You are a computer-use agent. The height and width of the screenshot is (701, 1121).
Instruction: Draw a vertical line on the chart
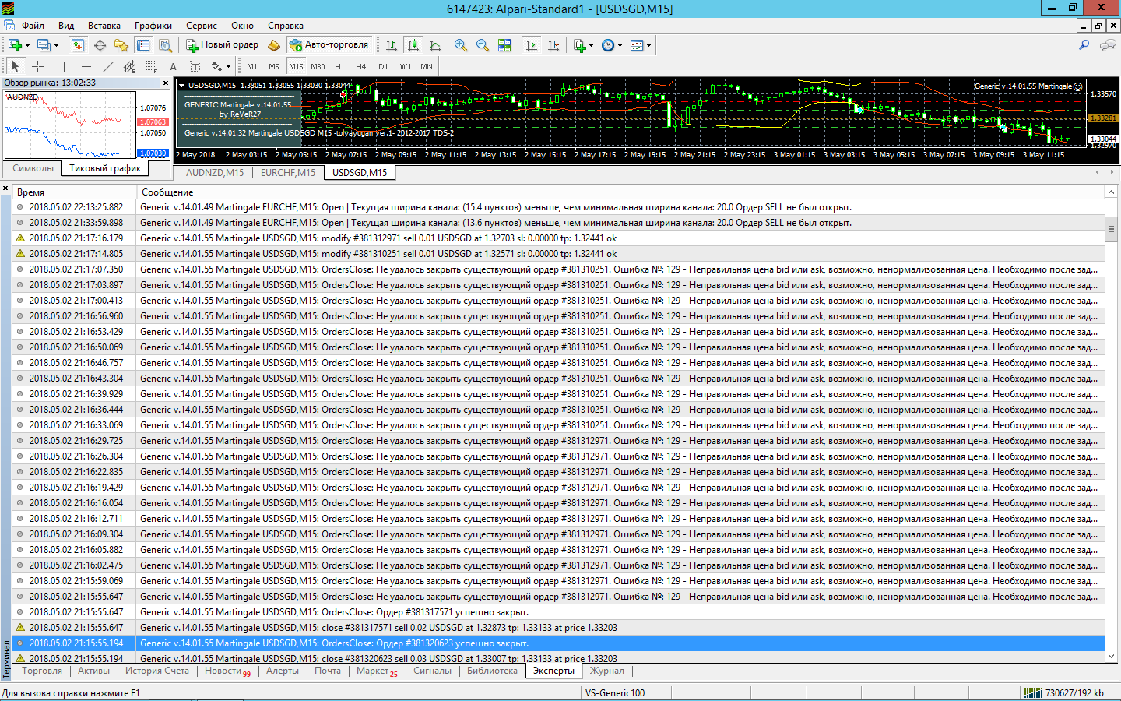(64, 67)
